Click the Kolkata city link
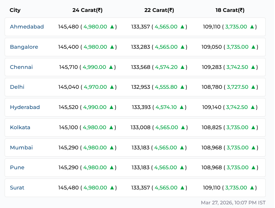275x208 pixels. pyautogui.click(x=20, y=128)
